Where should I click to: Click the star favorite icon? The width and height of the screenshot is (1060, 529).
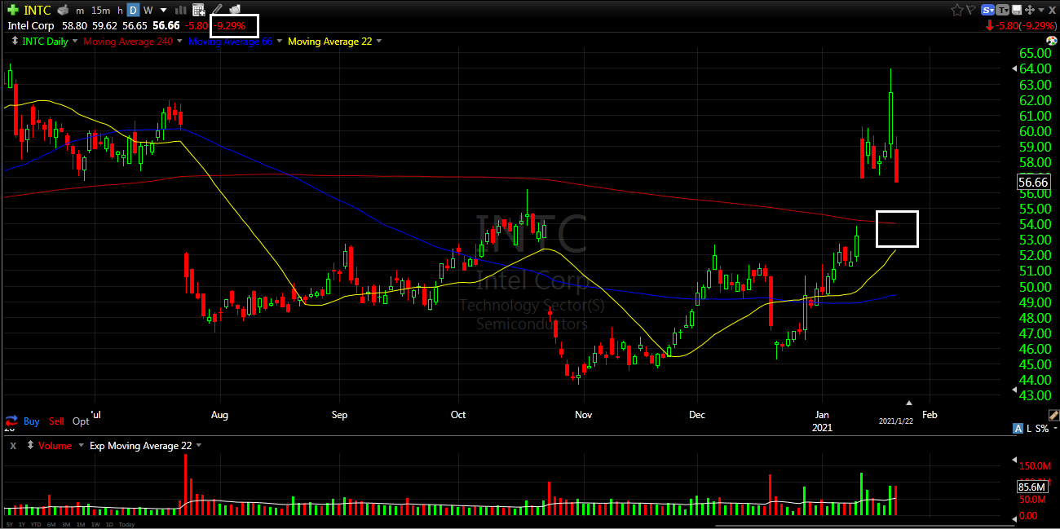(x=957, y=10)
